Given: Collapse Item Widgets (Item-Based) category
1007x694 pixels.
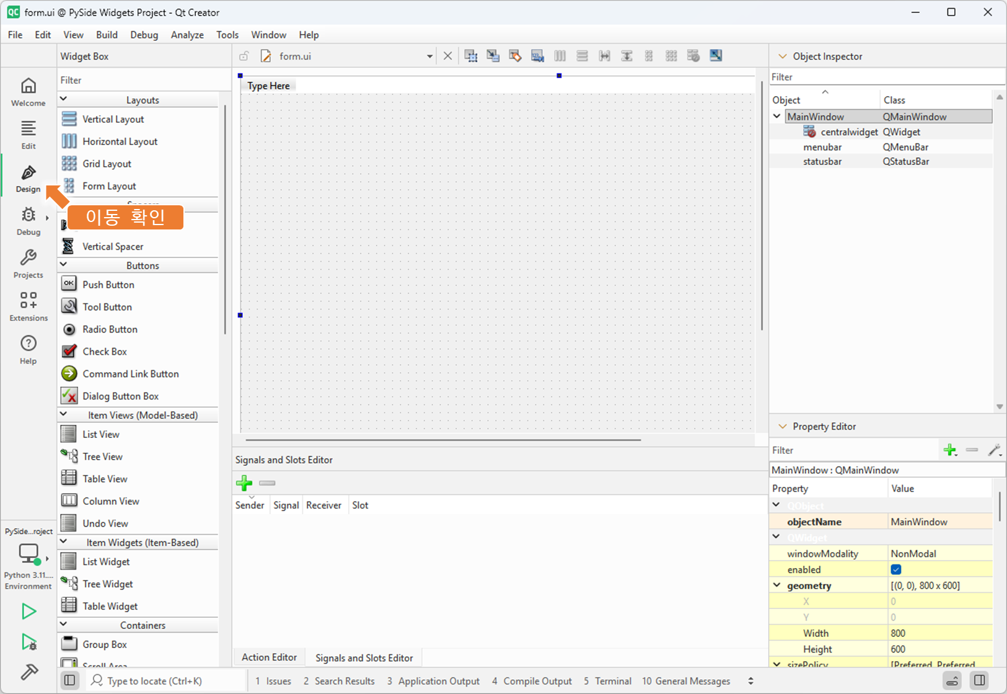Looking at the screenshot, I should tap(63, 541).
